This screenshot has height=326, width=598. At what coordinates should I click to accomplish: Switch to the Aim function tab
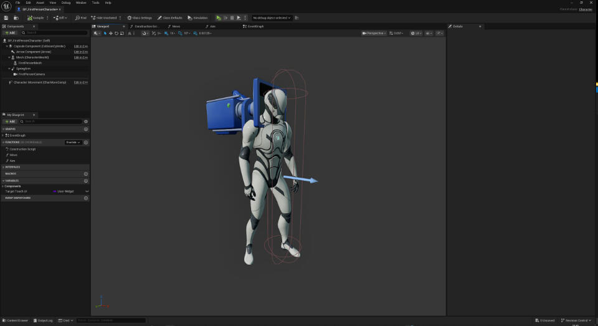212,26
